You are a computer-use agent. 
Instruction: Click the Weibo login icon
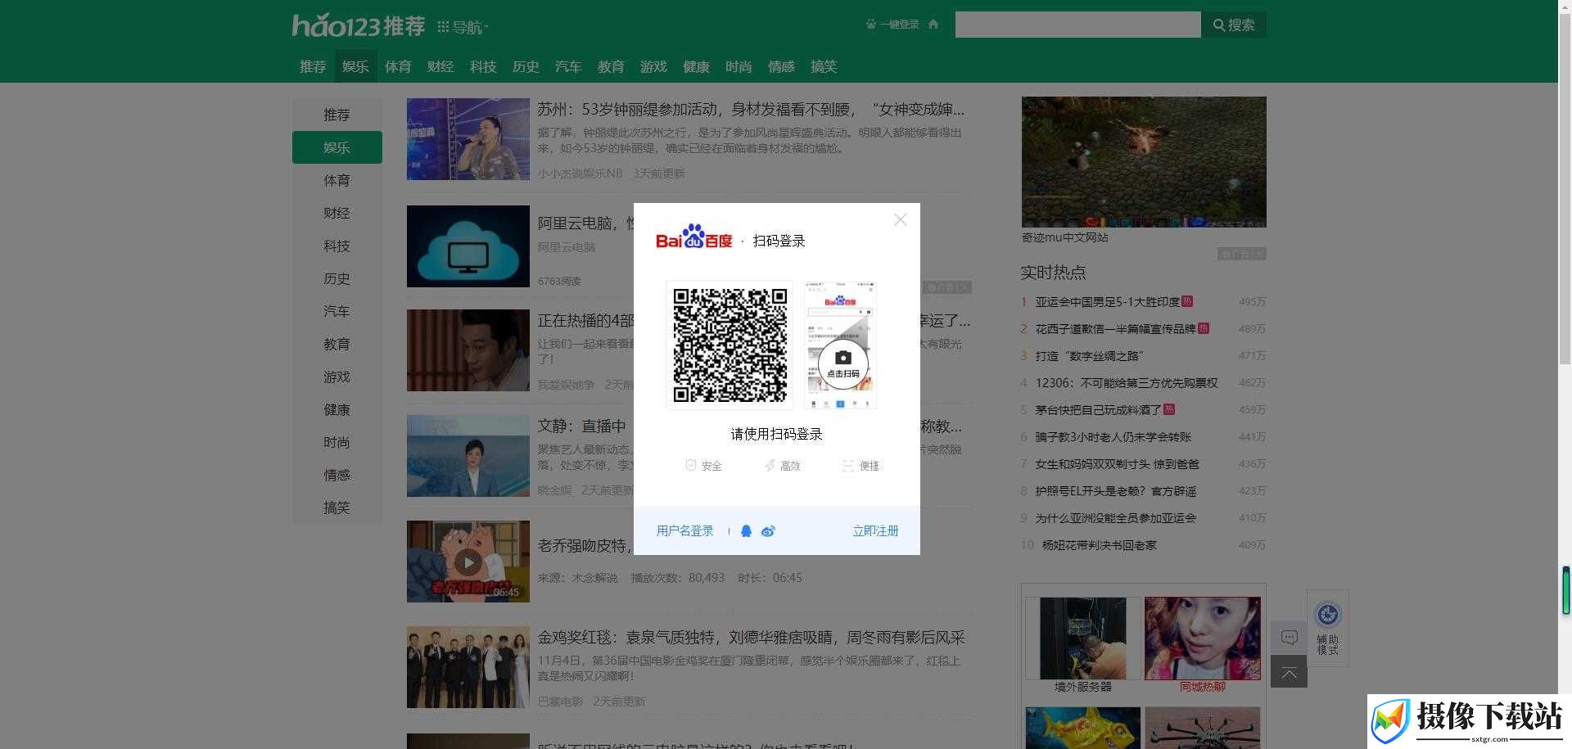click(x=768, y=530)
